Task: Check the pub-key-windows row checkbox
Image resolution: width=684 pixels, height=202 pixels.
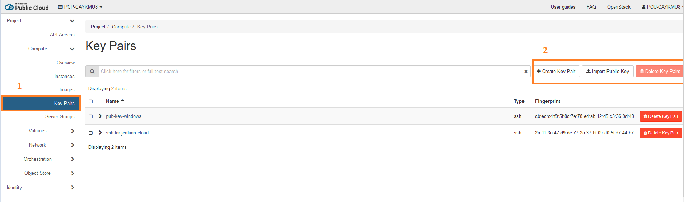Action: click(91, 116)
